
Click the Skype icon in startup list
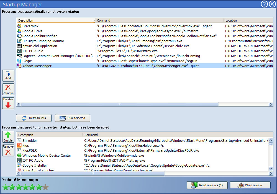[x=19, y=61]
